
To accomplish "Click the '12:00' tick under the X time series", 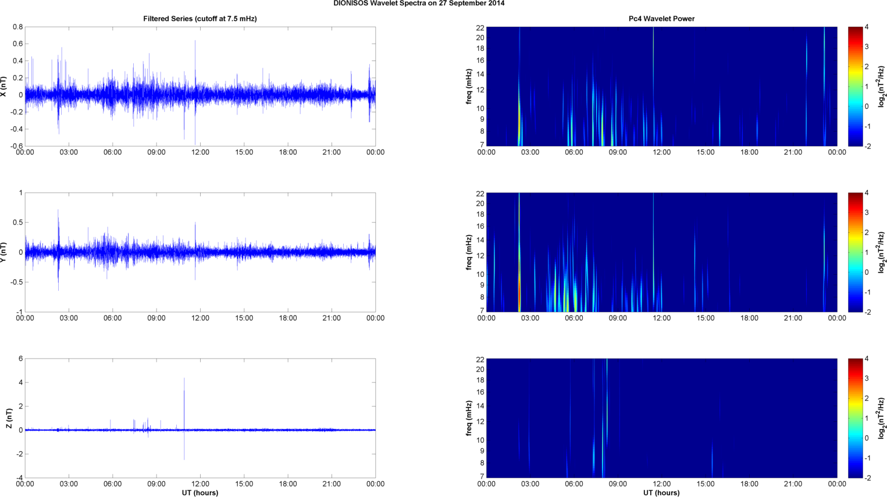I will [x=200, y=152].
